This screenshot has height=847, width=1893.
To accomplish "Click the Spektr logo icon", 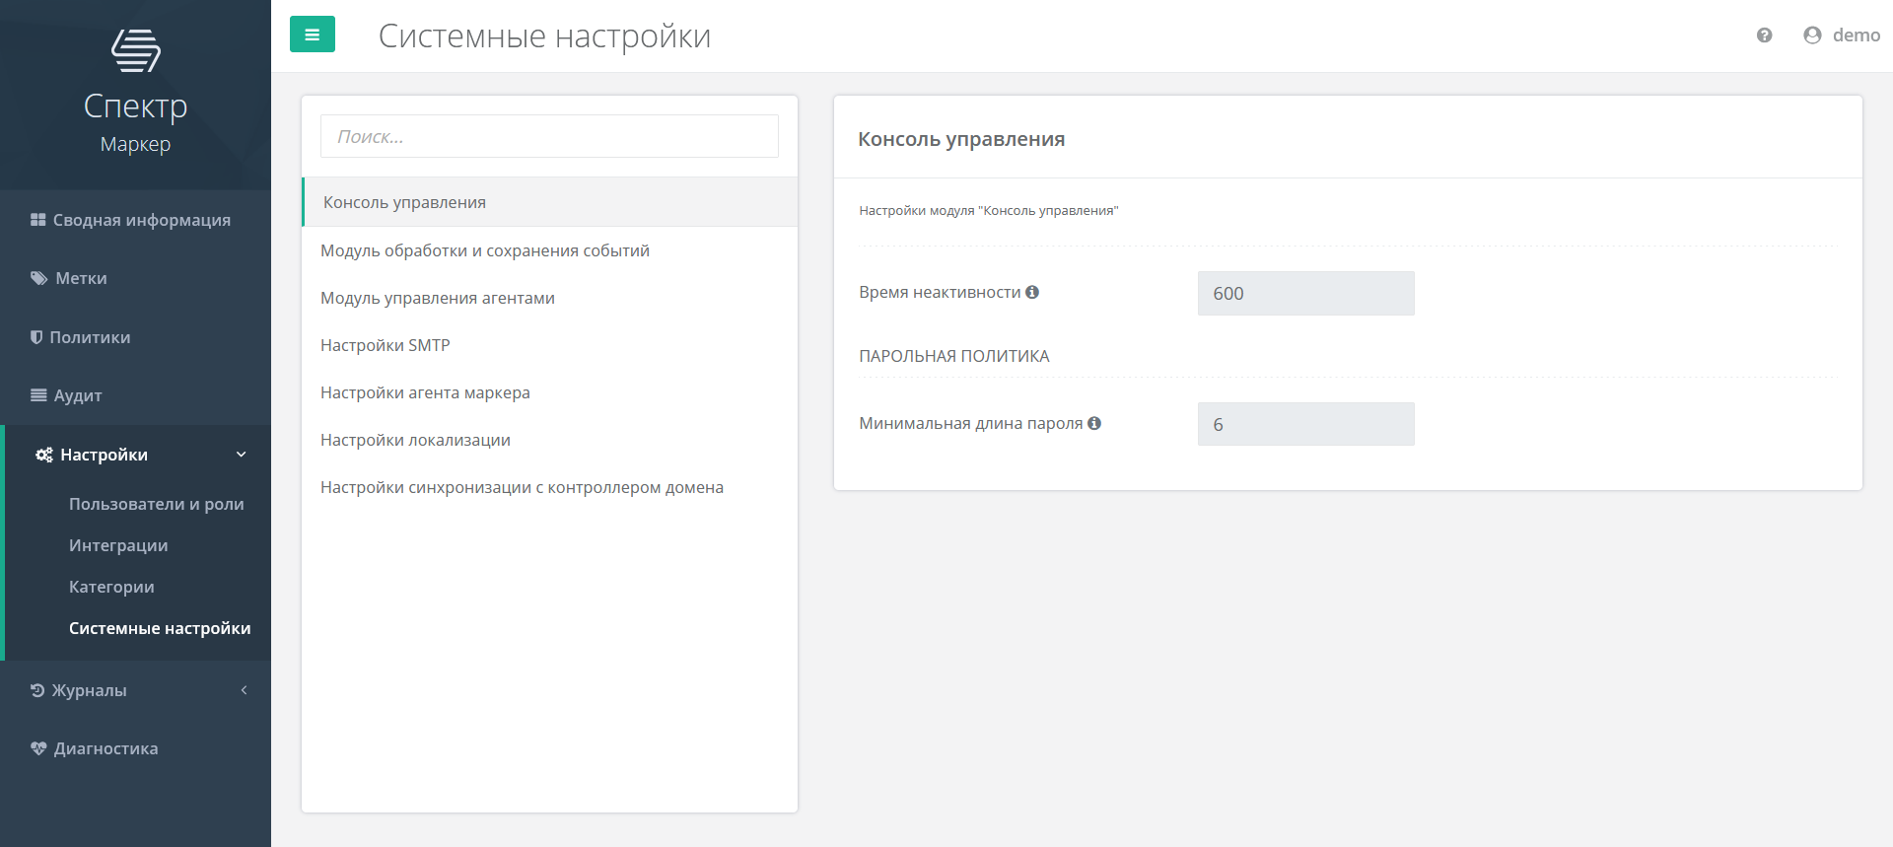I will pyautogui.click(x=136, y=50).
